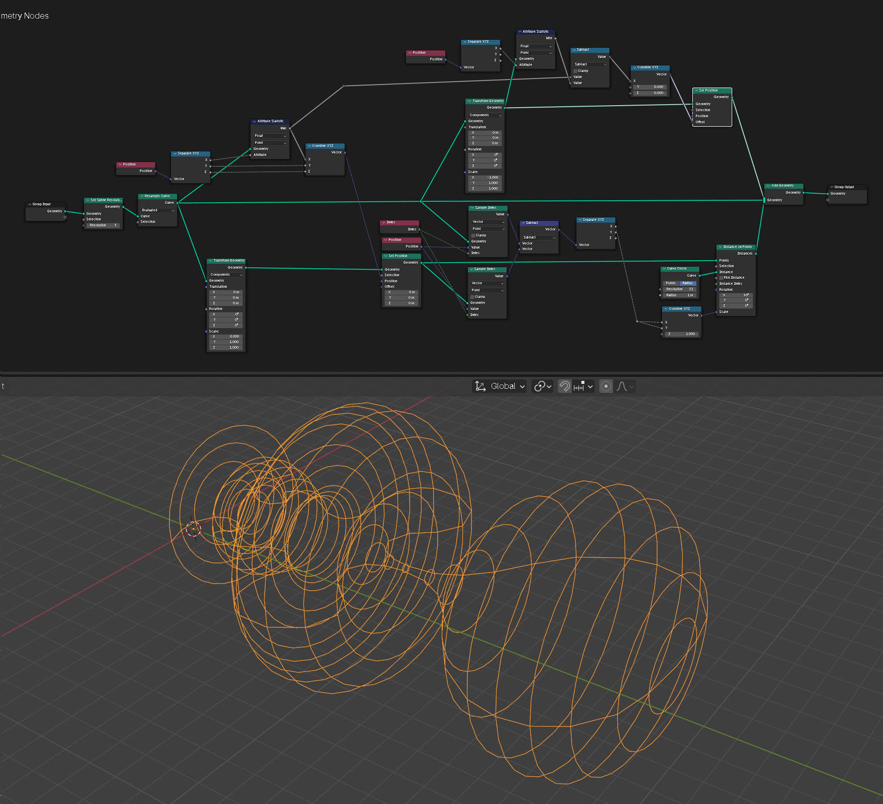Image resolution: width=883 pixels, height=804 pixels.
Task: Enable Pick Instance checkbox in Instance on Points
Action: pyautogui.click(x=721, y=278)
